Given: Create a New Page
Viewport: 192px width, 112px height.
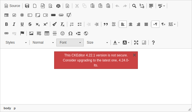Looking at the screenshot, I should 35,6.
